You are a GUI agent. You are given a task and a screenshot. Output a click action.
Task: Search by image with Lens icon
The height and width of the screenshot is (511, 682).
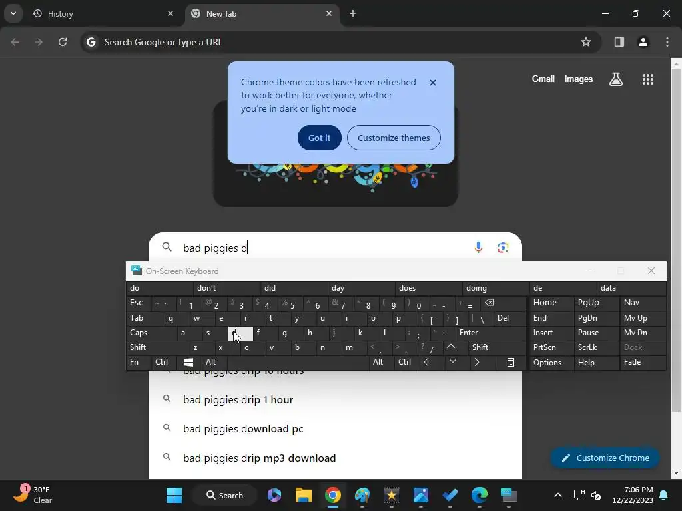tap(503, 248)
